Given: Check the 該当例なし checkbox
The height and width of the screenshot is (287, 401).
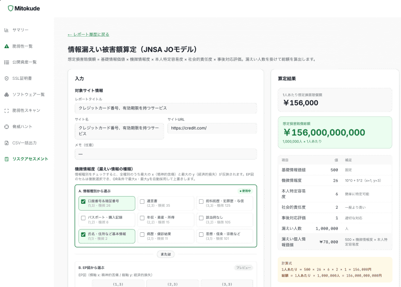Looking at the screenshot, I should (202, 218).
